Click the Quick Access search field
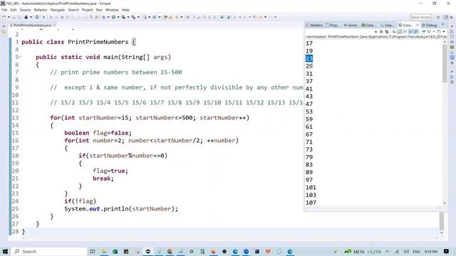This screenshot has height=256, width=456. click(x=420, y=17)
